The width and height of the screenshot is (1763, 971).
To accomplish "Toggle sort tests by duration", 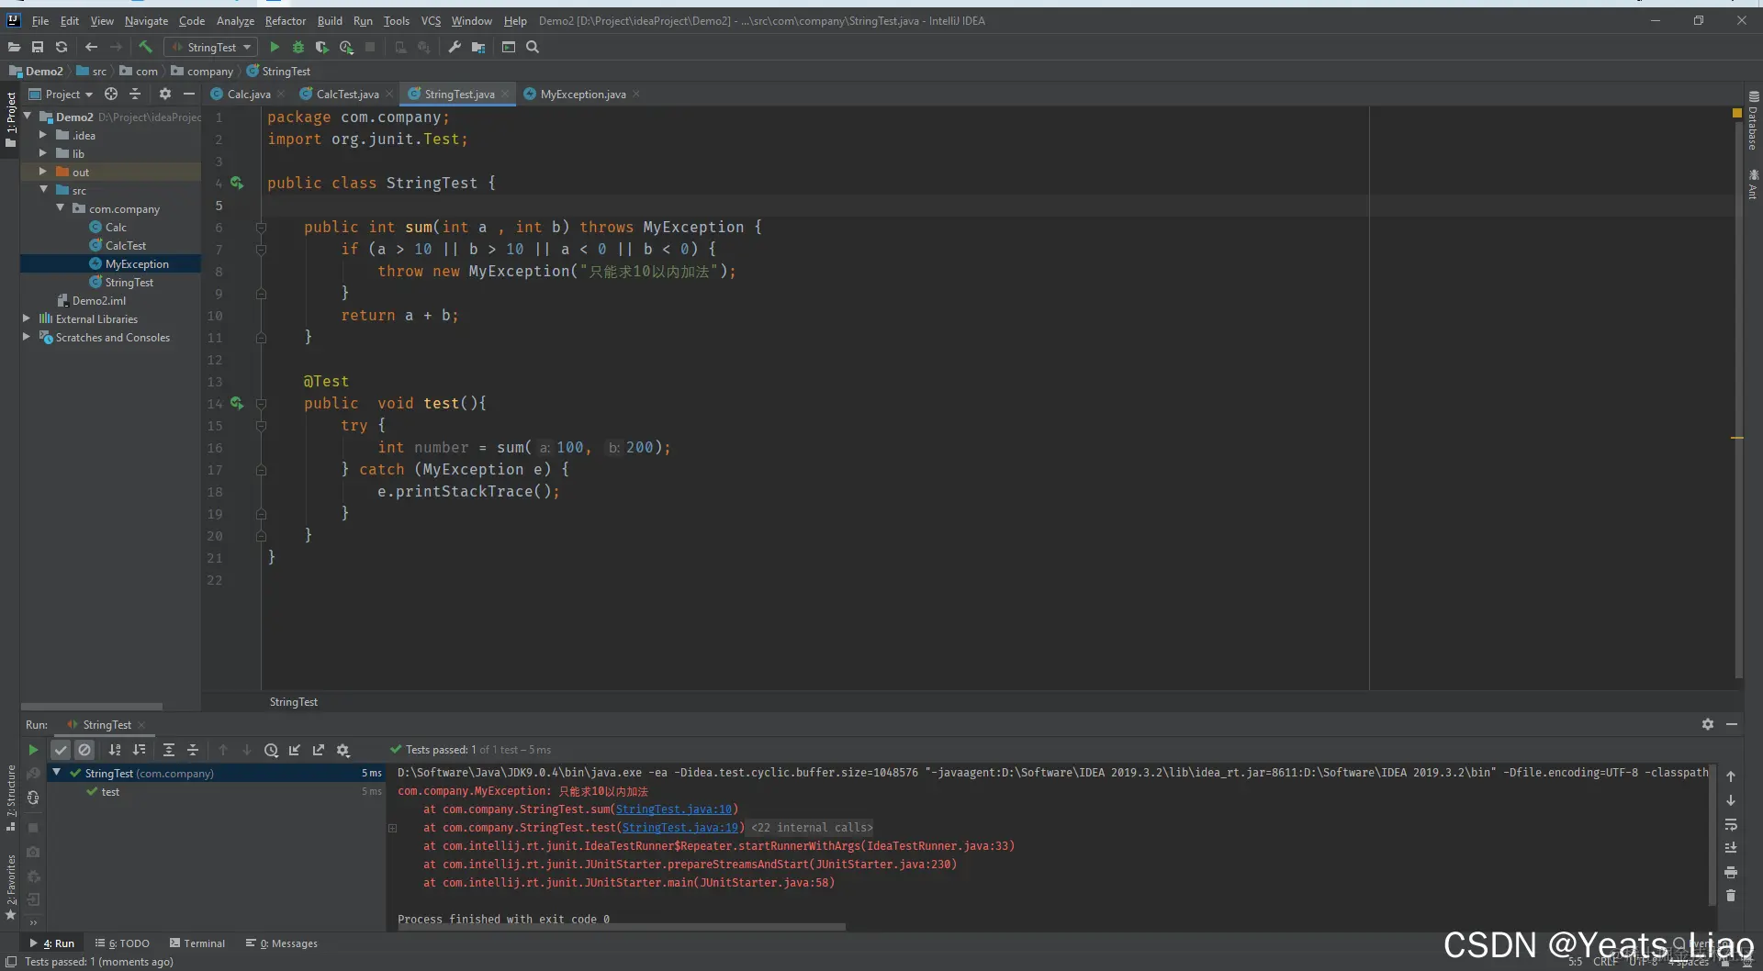I will pos(140,750).
